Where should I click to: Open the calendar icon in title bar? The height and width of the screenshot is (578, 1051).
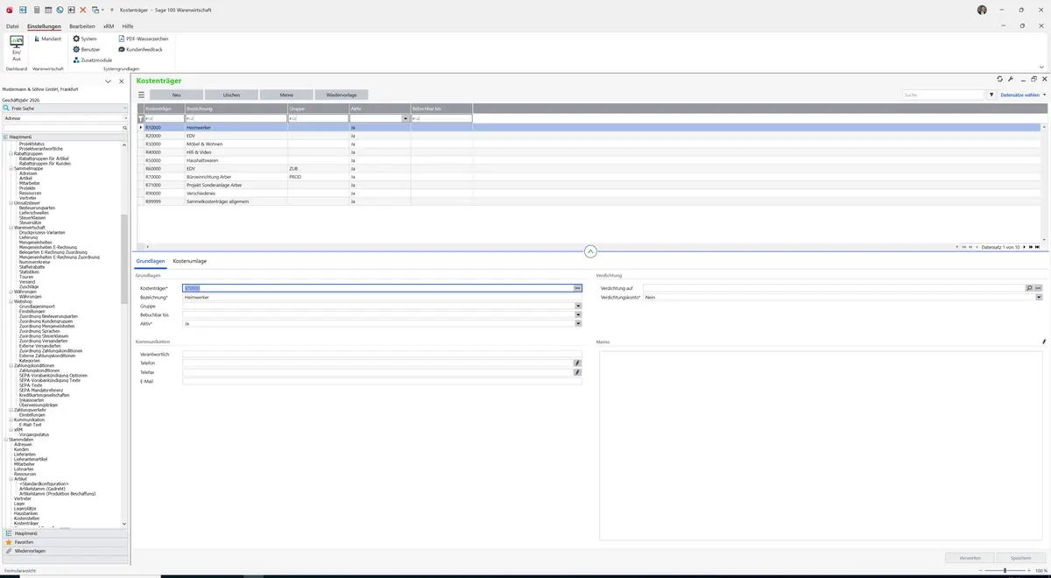pyautogui.click(x=47, y=10)
